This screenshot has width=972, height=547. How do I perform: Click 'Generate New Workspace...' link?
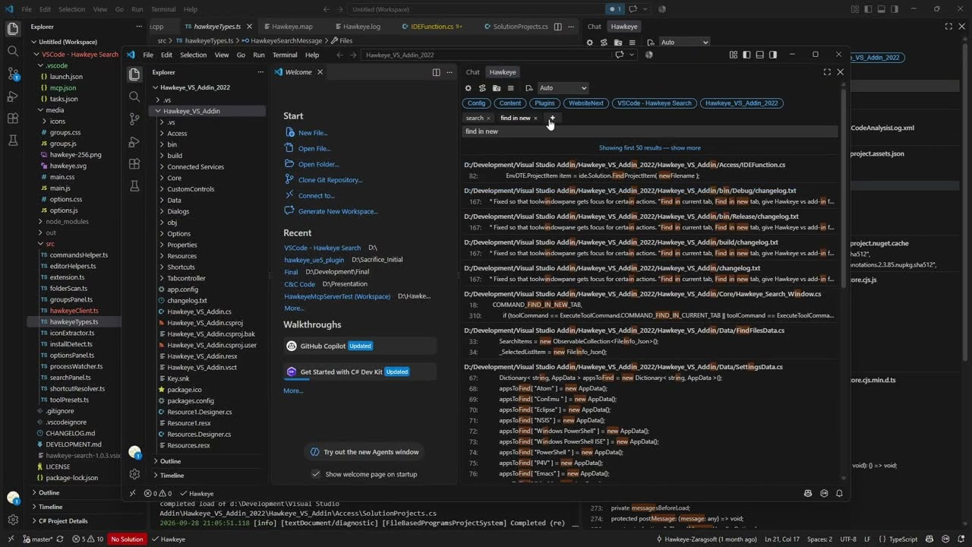[338, 211]
